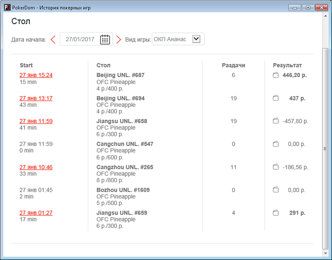
Task: Click result value 437 р.
Action: coord(297,98)
